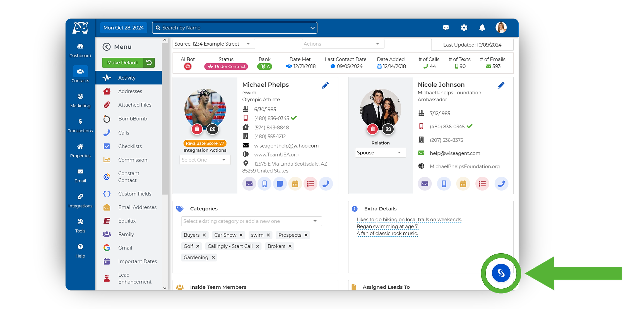Open Marketing section in sidebar
Viewport: 633px width, 309px height.
coord(80,101)
